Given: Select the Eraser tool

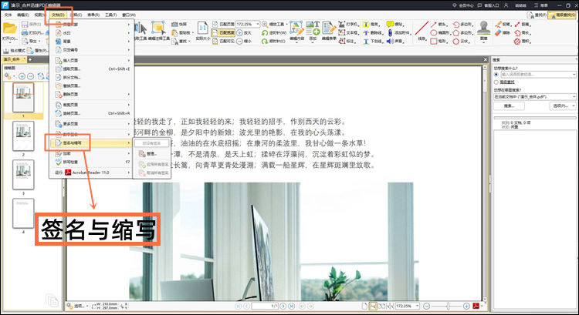Looking at the screenshot, I should click(x=503, y=33).
